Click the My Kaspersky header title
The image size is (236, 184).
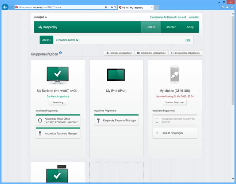point(48,27)
